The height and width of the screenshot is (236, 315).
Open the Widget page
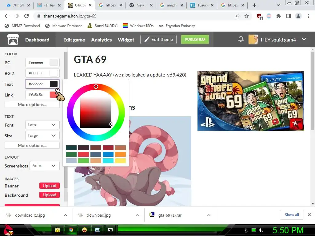tap(126, 40)
